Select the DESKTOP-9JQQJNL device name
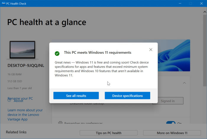The image size is (207, 139). 26,66
